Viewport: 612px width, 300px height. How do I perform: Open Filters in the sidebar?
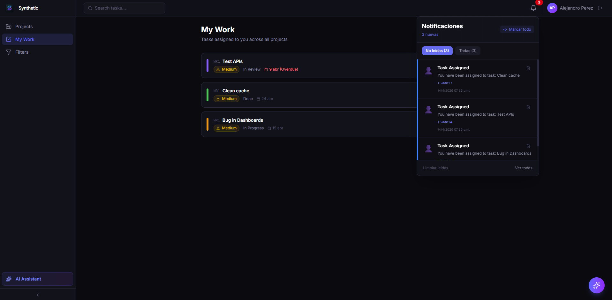click(x=22, y=52)
